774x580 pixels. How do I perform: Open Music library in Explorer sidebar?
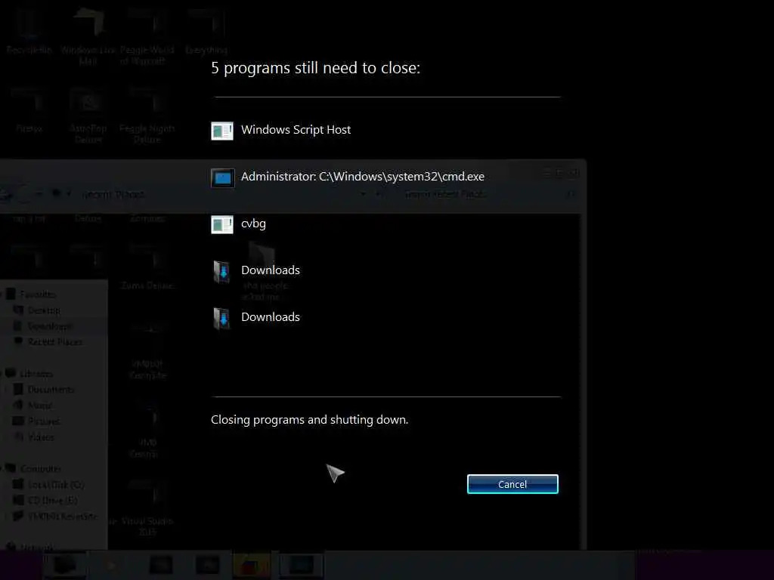pyautogui.click(x=39, y=406)
